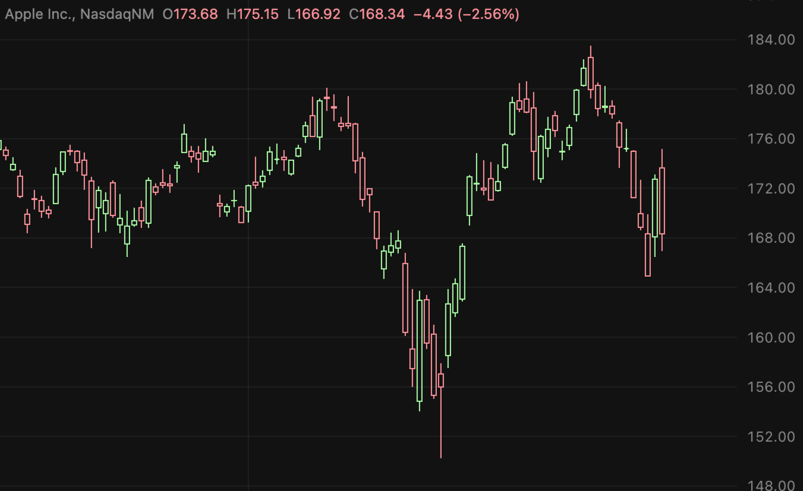The width and height of the screenshot is (803, 491).
Task: Click the open value O173.68
Action: point(190,14)
